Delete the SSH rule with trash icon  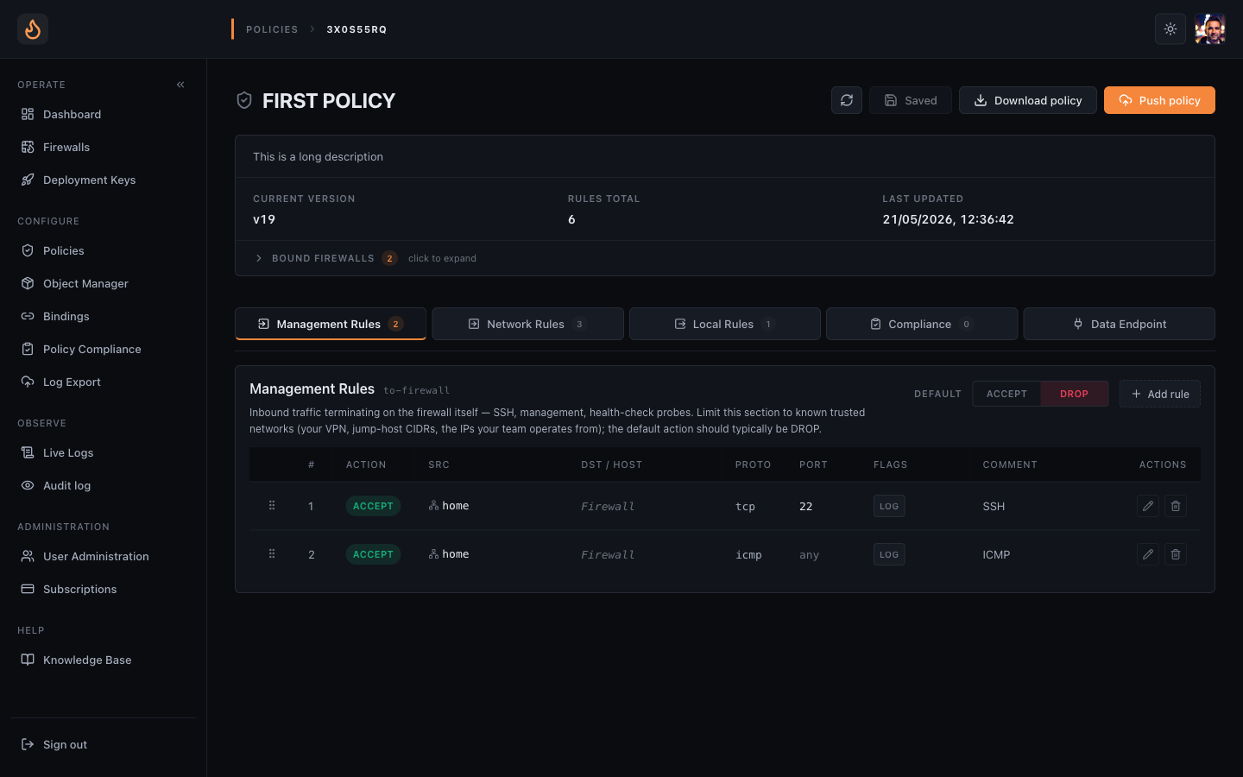(x=1176, y=506)
